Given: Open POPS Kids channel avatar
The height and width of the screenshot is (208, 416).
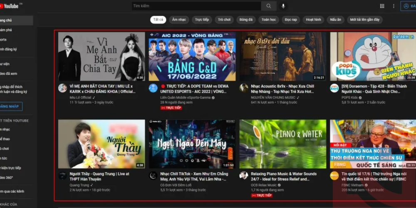Looking at the screenshot, I should point(334,88).
